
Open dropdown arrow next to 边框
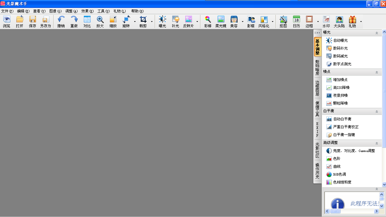point(318,22)
